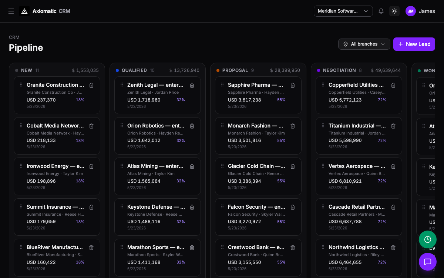Delete the Crestwood Bank lead

click(293, 248)
